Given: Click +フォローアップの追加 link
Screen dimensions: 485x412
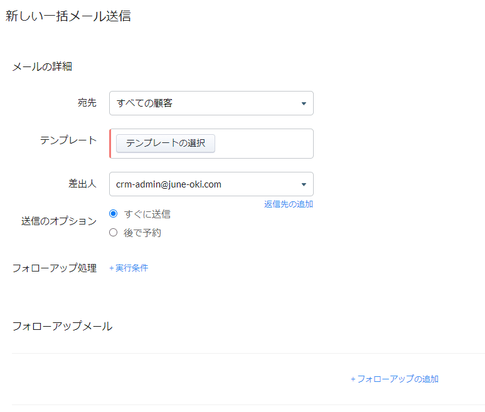Looking at the screenshot, I should point(395,379).
